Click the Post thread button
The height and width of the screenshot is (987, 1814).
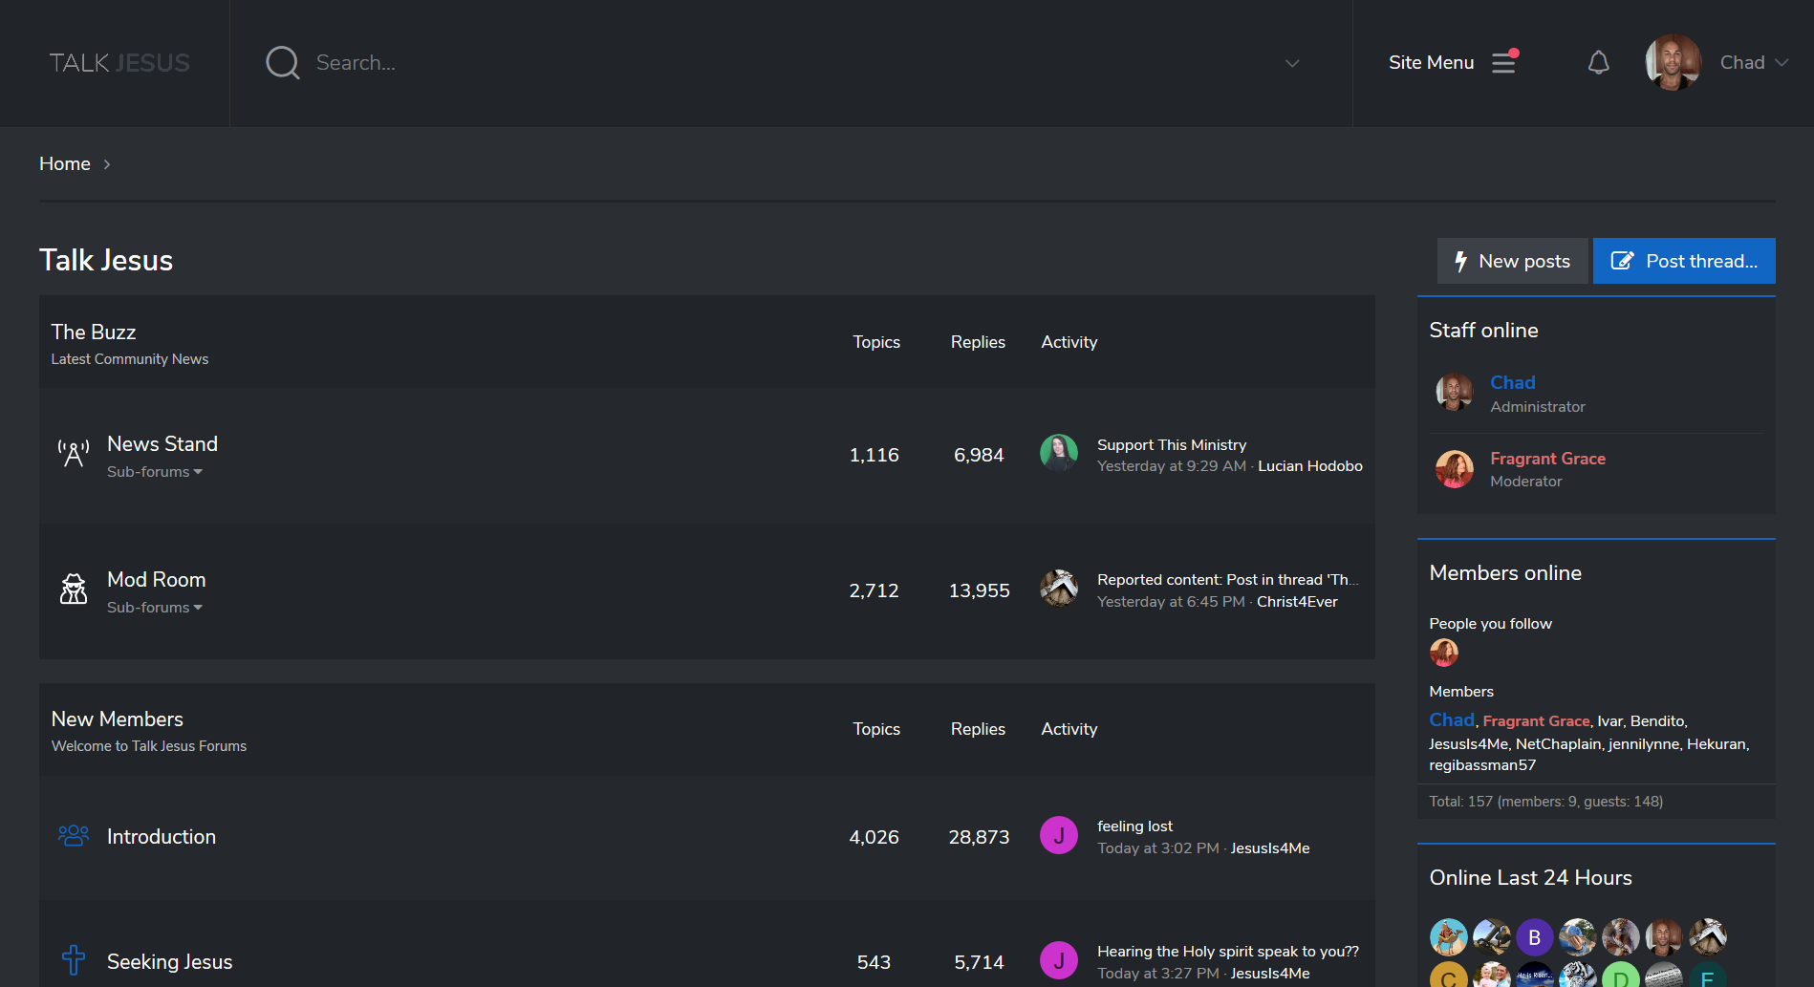click(1684, 261)
